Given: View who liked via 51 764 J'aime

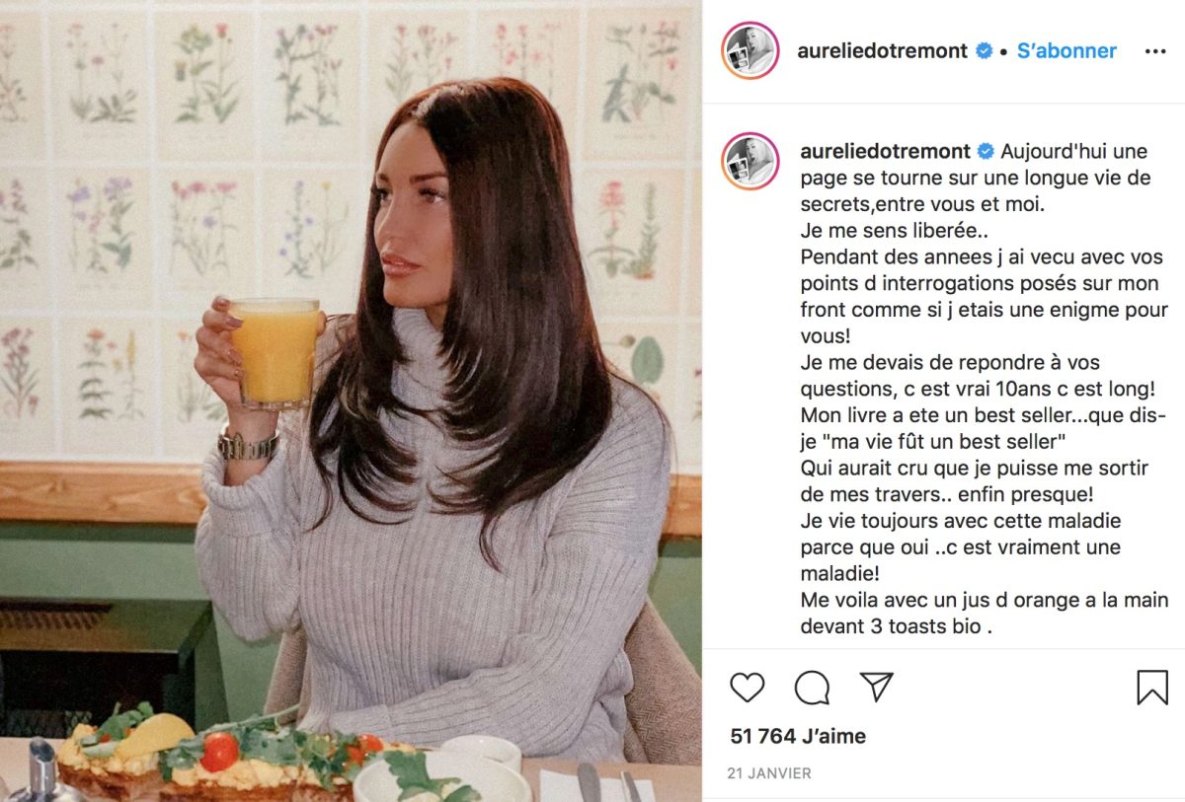Looking at the screenshot, I should pyautogui.click(x=798, y=736).
